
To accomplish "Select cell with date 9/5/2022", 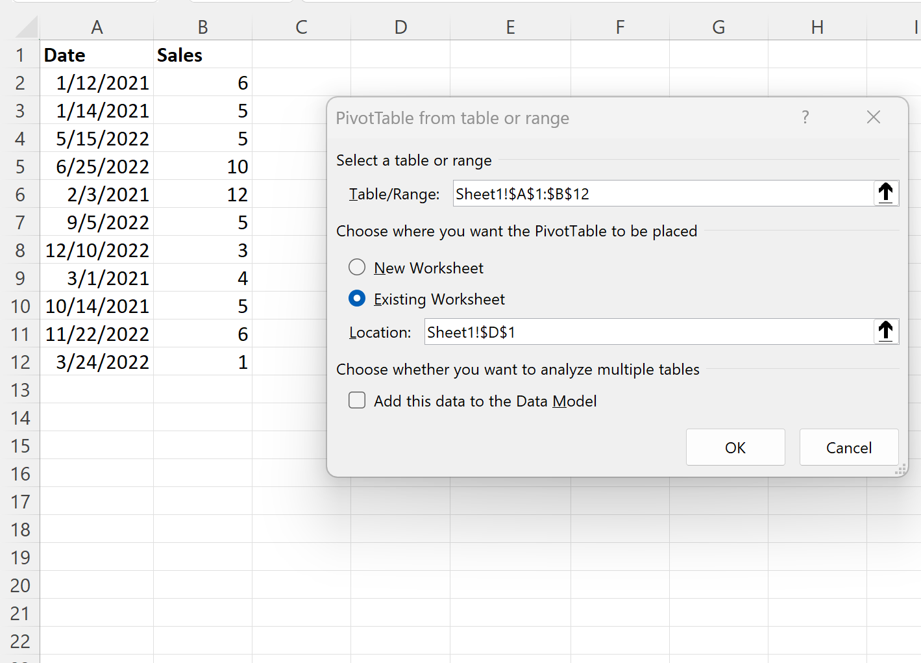I will [x=97, y=222].
